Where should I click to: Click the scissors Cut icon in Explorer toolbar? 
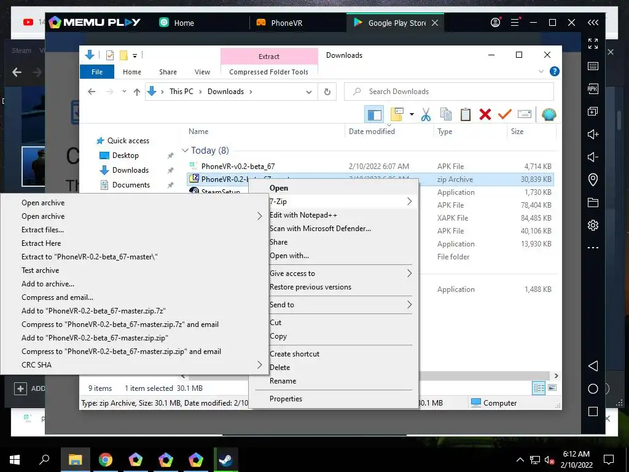[426, 115]
